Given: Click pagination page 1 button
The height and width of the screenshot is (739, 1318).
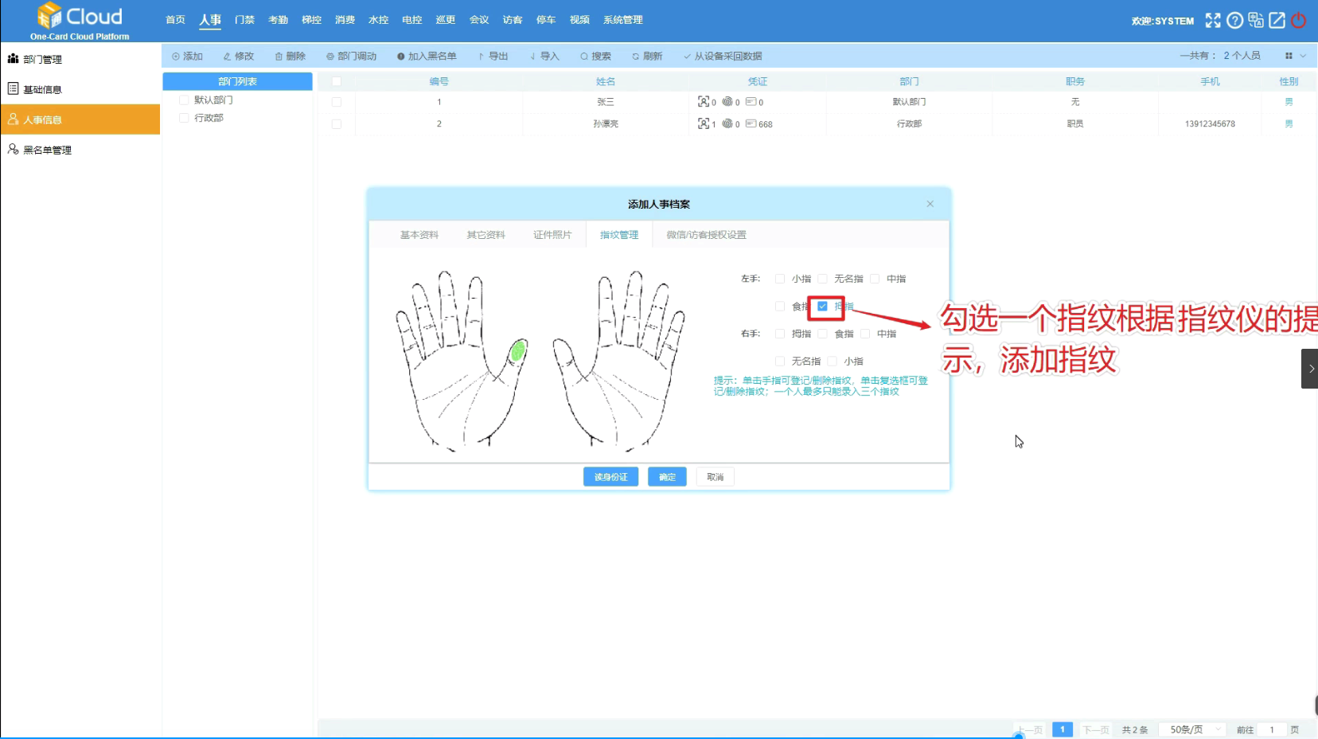Looking at the screenshot, I should pyautogui.click(x=1063, y=729).
